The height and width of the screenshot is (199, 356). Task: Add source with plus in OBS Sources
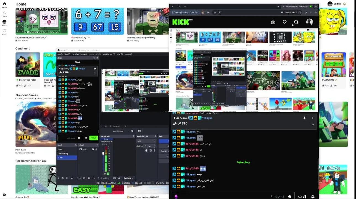80,178
